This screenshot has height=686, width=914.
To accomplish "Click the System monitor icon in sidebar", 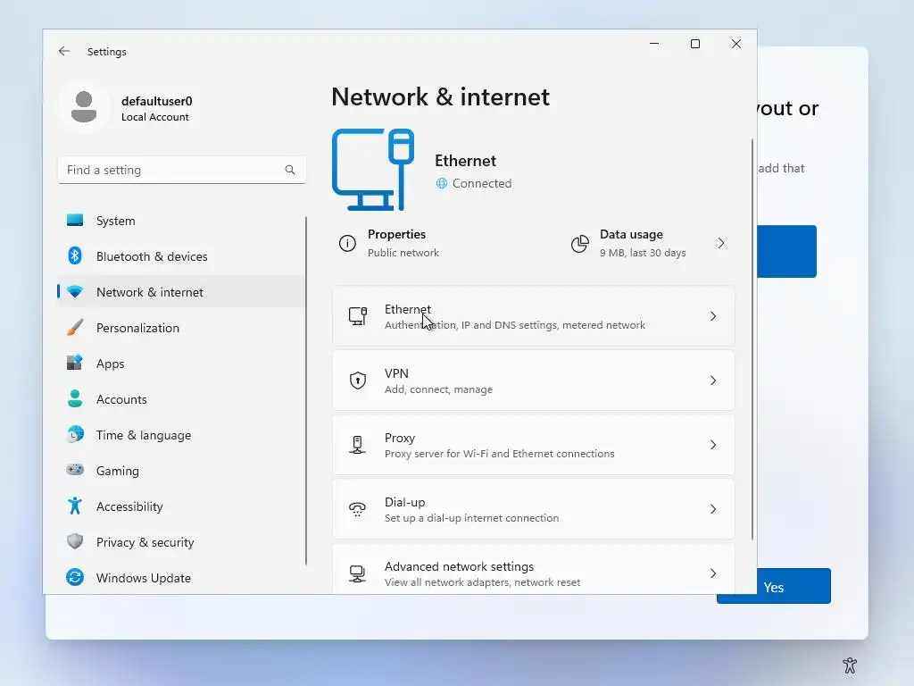I will 75,221.
